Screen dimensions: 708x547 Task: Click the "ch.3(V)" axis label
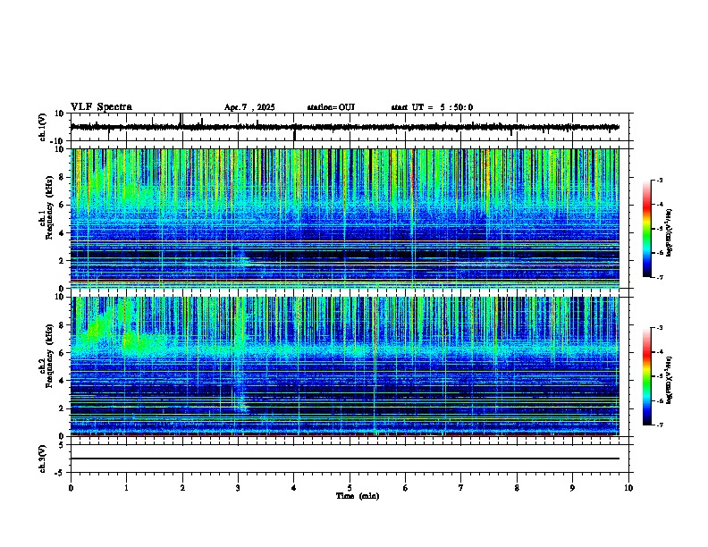pyautogui.click(x=43, y=459)
